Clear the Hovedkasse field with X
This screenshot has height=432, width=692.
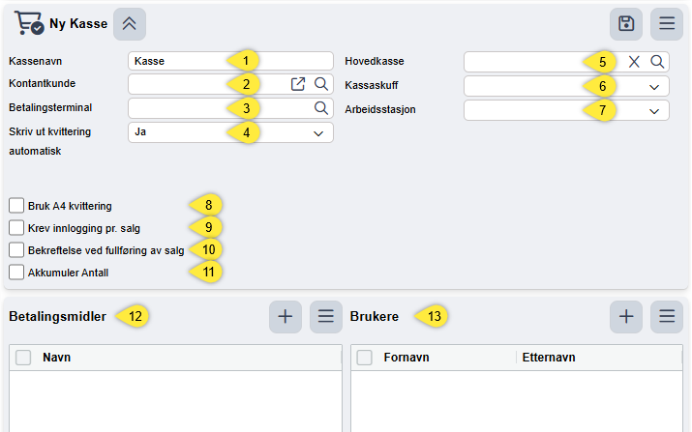tap(634, 62)
